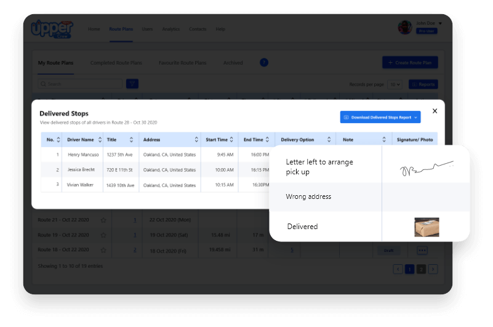Switch to Favourite Route Plans tab
The height and width of the screenshot is (327, 493).
182,63
